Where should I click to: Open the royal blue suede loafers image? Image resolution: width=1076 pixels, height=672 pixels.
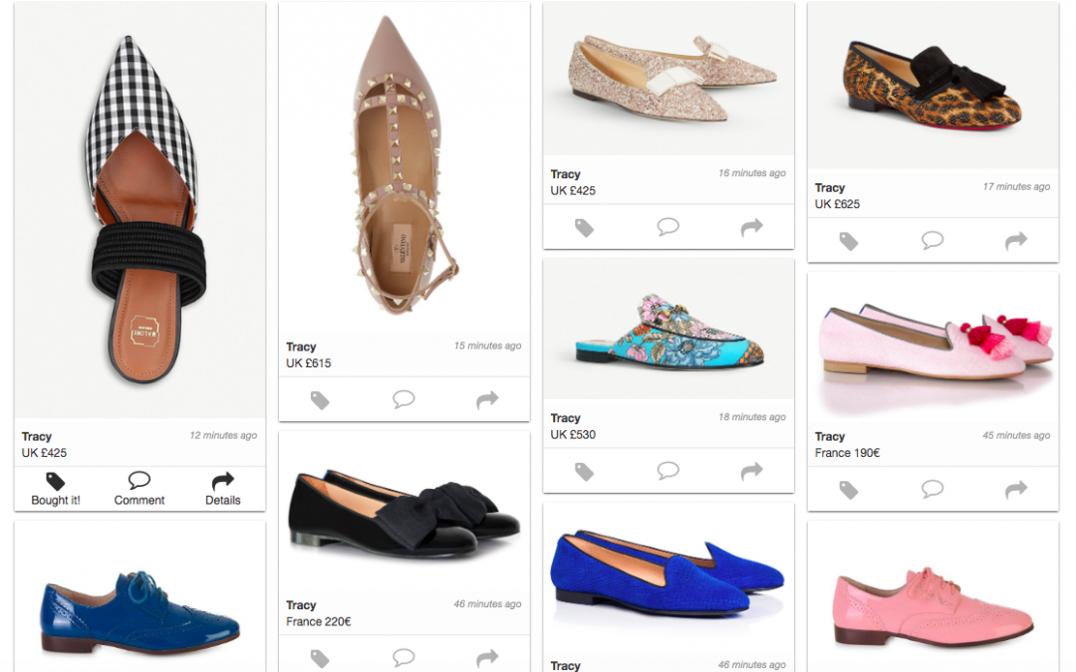click(669, 577)
